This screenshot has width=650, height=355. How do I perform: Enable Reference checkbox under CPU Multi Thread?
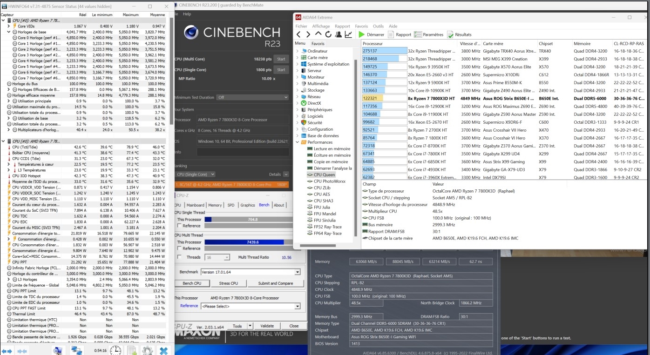tap(179, 248)
